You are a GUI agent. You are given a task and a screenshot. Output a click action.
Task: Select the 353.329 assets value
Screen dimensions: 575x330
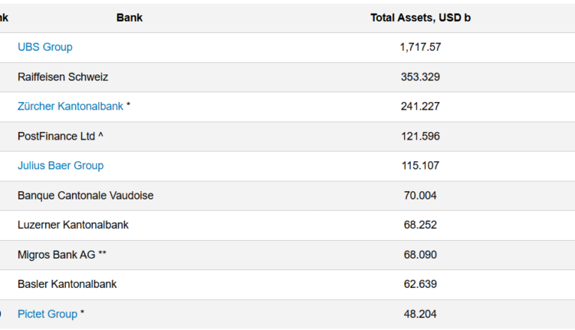(420, 77)
